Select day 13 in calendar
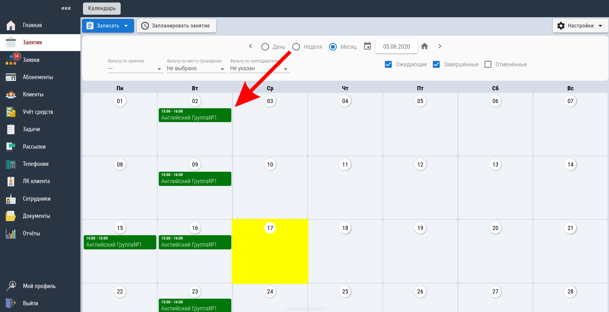This screenshot has width=609, height=312. (495, 164)
